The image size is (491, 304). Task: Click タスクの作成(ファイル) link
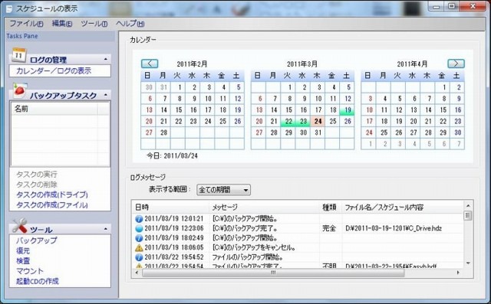52,205
